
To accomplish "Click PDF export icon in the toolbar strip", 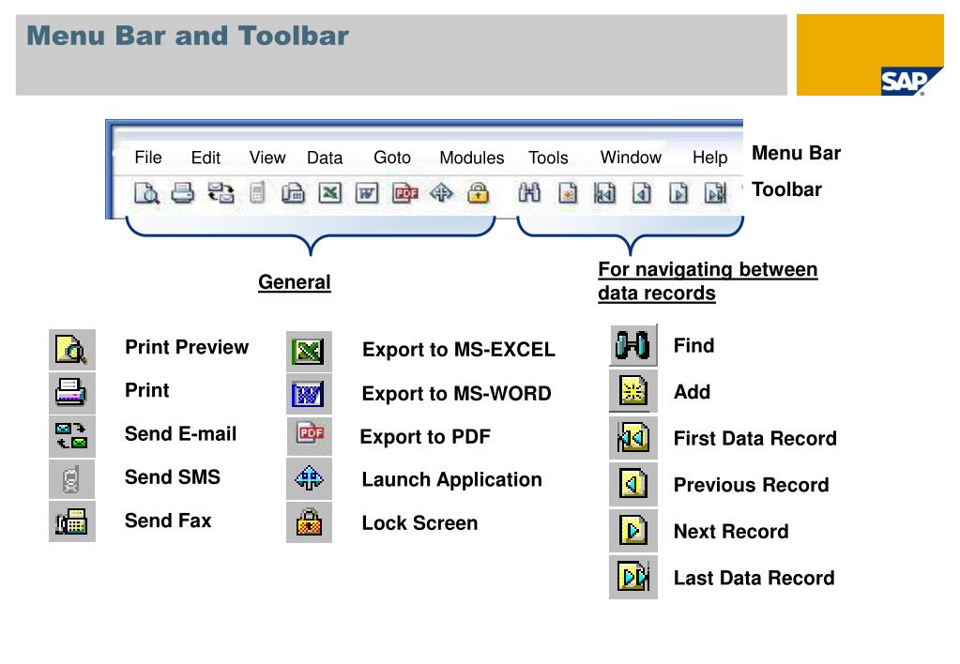I will (404, 193).
